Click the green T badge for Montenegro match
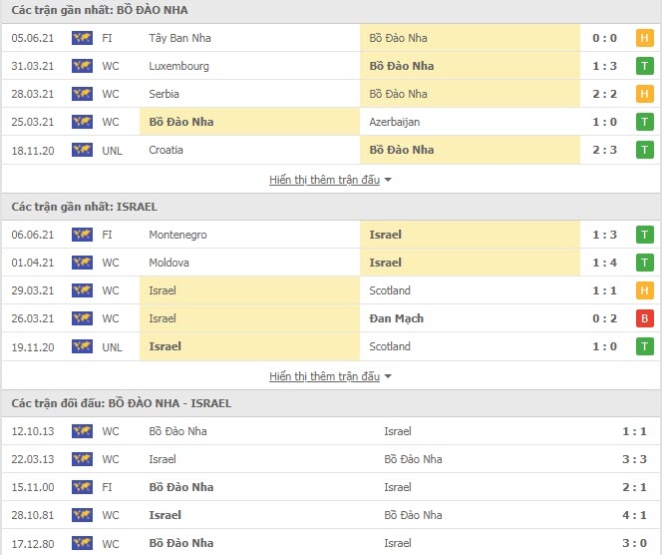Viewport: 662px width, 555px height. (x=644, y=235)
